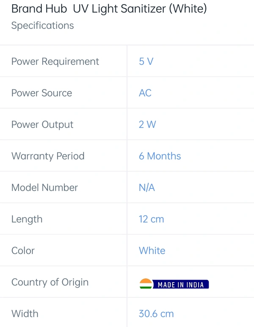Image resolution: width=254 pixels, height=327 pixels.
Task: Click the Brand Hub UV Light Sanitizer title
Action: [109, 9]
